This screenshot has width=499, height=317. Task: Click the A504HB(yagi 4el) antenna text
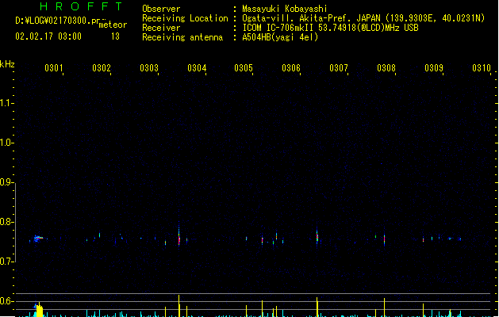coord(280,37)
